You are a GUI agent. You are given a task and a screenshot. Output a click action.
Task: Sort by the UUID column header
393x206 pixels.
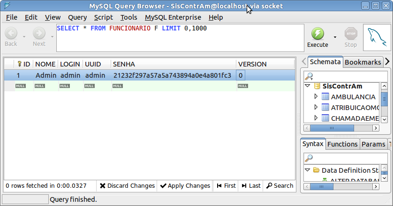pos(97,64)
